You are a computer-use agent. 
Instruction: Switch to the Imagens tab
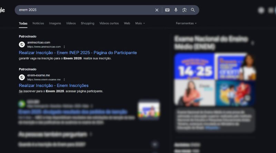[x=55, y=23]
